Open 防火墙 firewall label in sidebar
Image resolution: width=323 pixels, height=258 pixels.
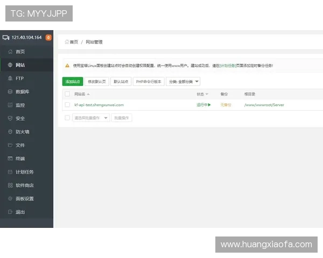pyautogui.click(x=23, y=132)
